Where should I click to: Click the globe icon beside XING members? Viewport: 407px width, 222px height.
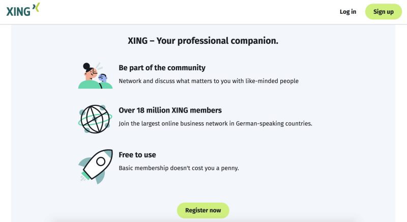click(95, 119)
